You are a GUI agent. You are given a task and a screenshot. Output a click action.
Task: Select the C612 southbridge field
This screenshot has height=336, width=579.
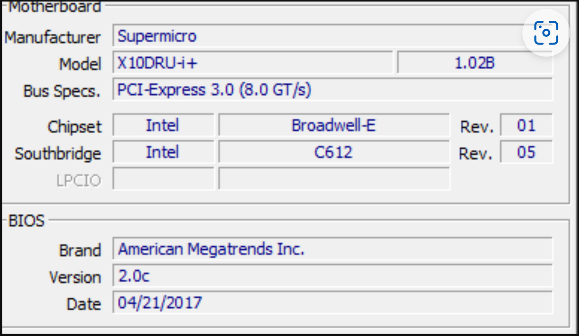[x=333, y=153]
